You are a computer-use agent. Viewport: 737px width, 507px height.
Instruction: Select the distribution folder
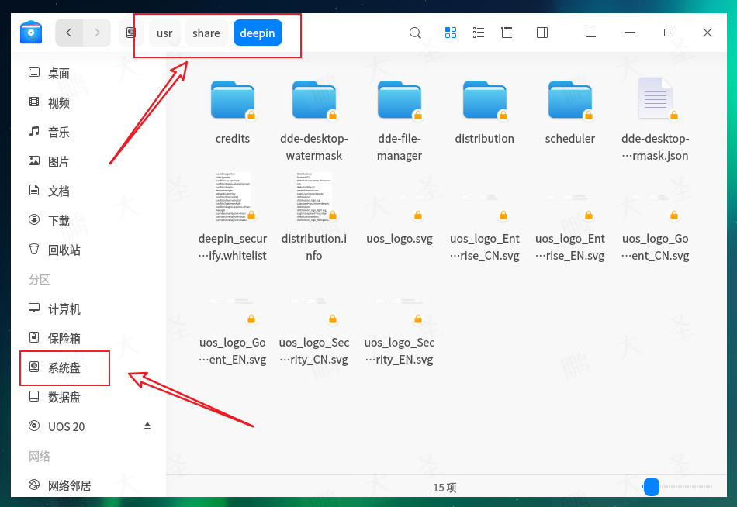coord(485,112)
